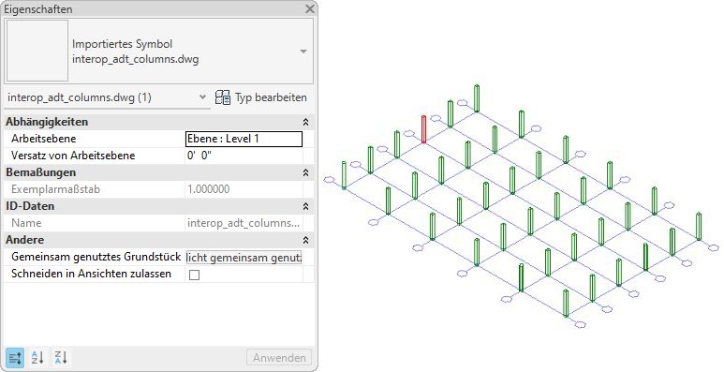Select the Exemplarmaßstab value field
Image resolution: width=724 pixels, height=372 pixels.
point(244,189)
